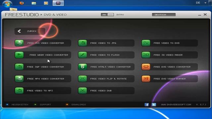Click the Free Video to Flash icon

point(82,55)
